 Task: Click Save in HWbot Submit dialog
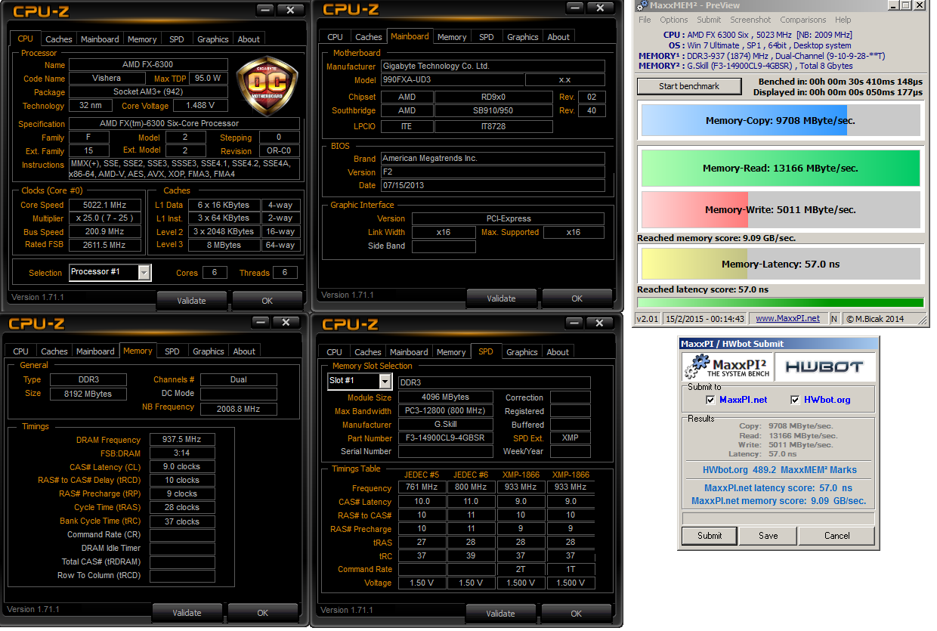768,535
